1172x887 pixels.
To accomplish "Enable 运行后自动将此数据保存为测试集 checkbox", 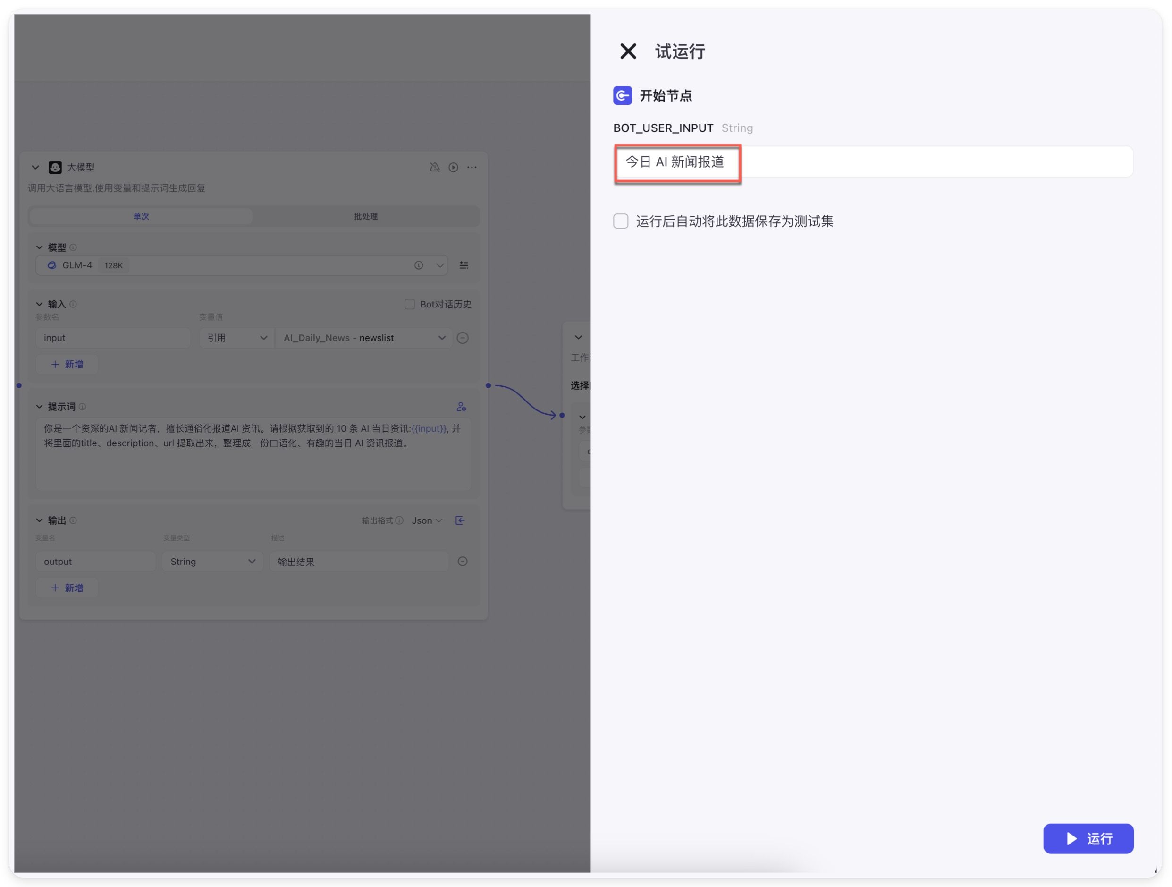I will [620, 221].
